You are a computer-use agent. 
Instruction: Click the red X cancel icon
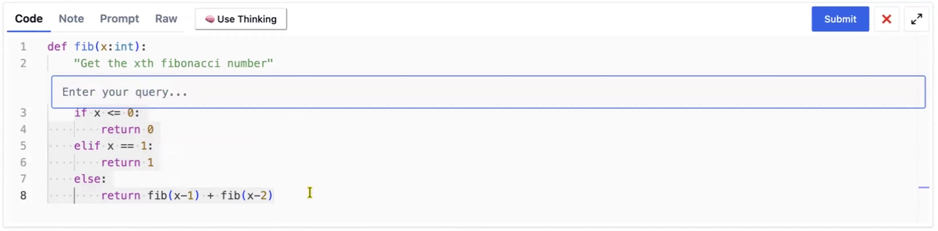coord(886,19)
